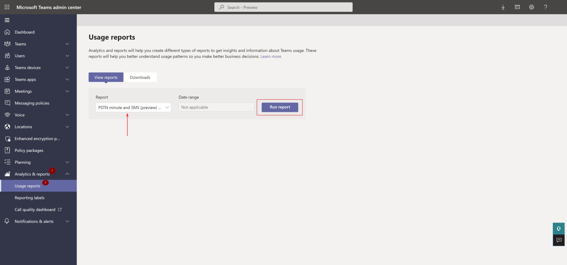Select the Enhanced encryption policies icon

tap(7, 138)
